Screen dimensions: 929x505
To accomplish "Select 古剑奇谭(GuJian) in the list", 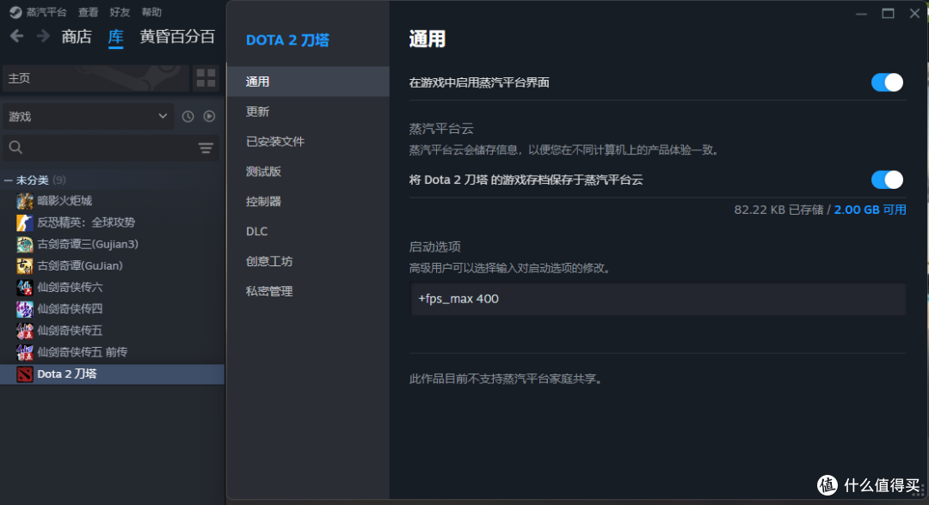I will click(x=80, y=266).
